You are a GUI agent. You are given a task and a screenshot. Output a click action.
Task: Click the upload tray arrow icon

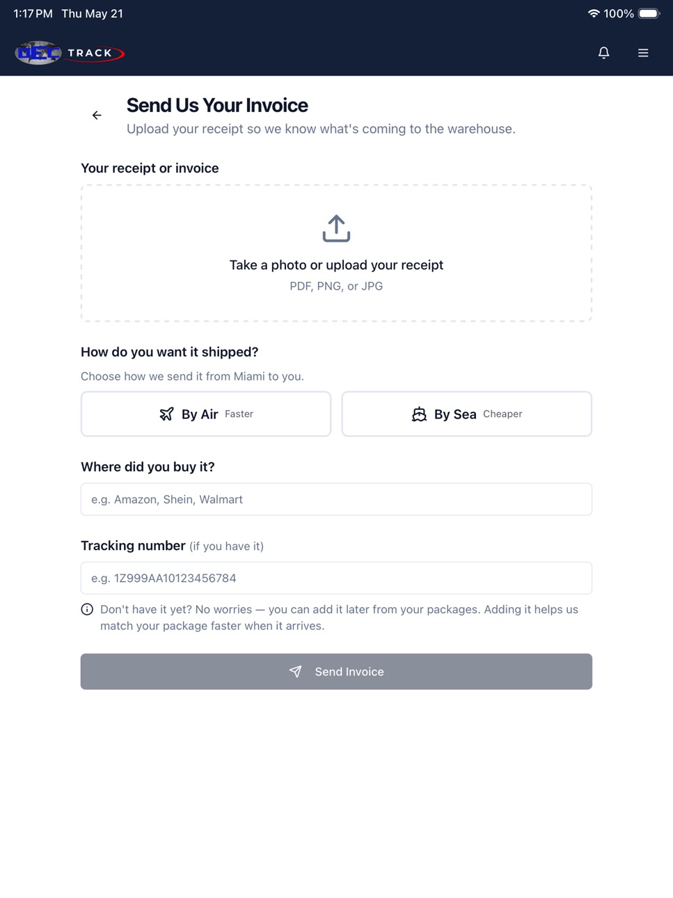[336, 228]
